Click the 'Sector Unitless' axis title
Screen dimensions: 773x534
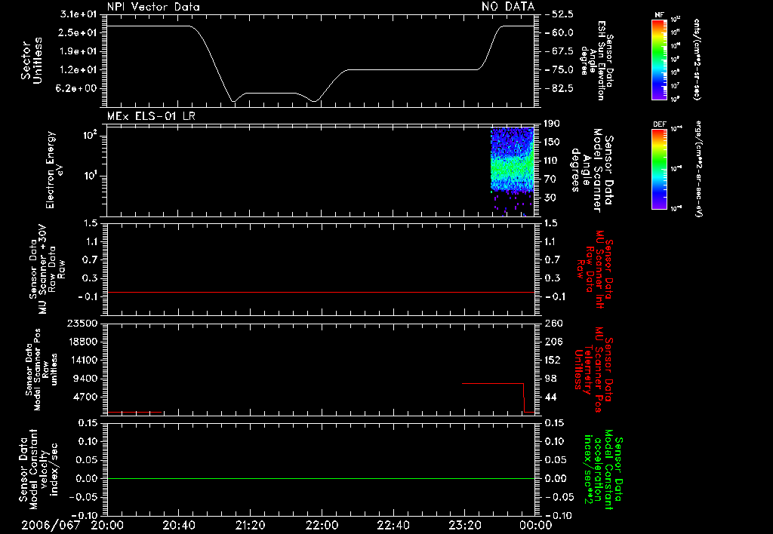tap(32, 60)
